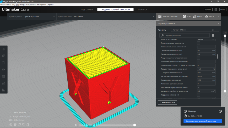Switch to МОНИТОР stage tab
Screen dimensions: 228x128
point(143,10)
